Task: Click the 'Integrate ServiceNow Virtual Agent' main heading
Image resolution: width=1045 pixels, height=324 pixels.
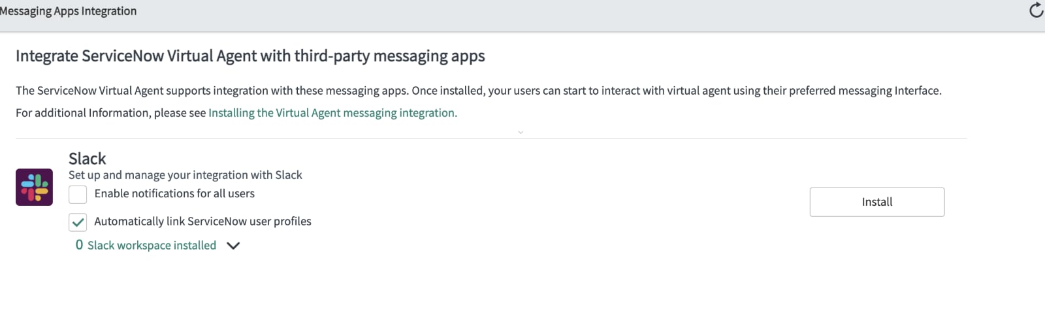Action: click(x=250, y=56)
